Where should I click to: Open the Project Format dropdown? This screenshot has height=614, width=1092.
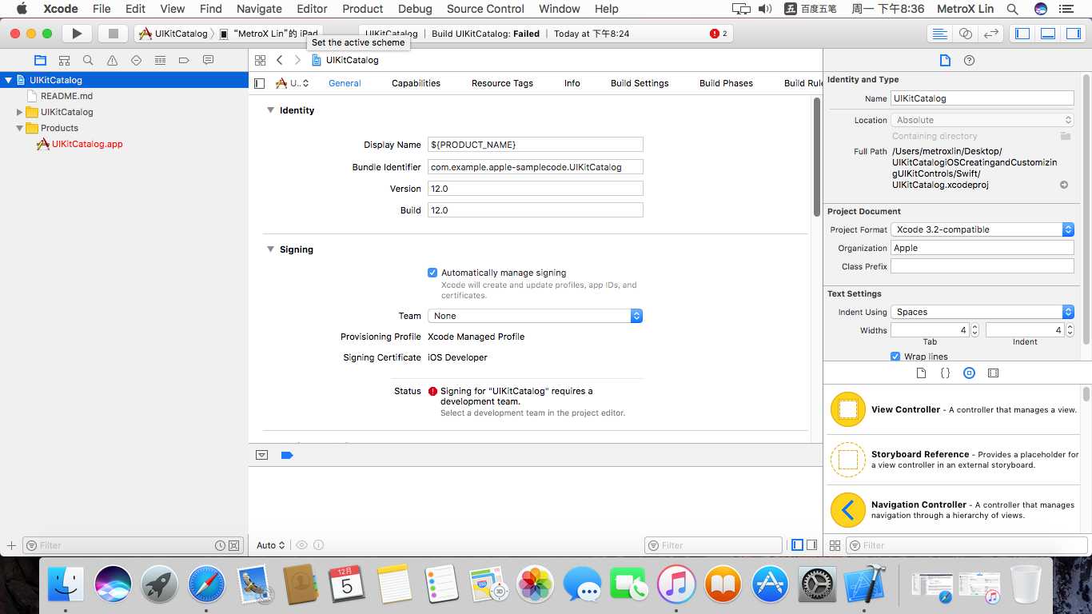coord(982,229)
